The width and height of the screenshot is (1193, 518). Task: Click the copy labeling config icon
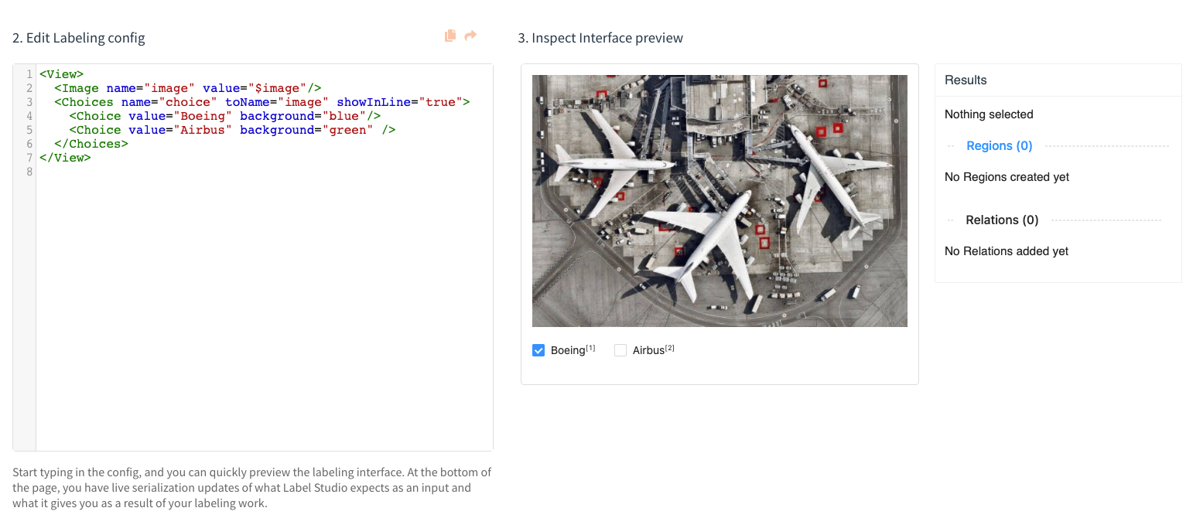450,36
